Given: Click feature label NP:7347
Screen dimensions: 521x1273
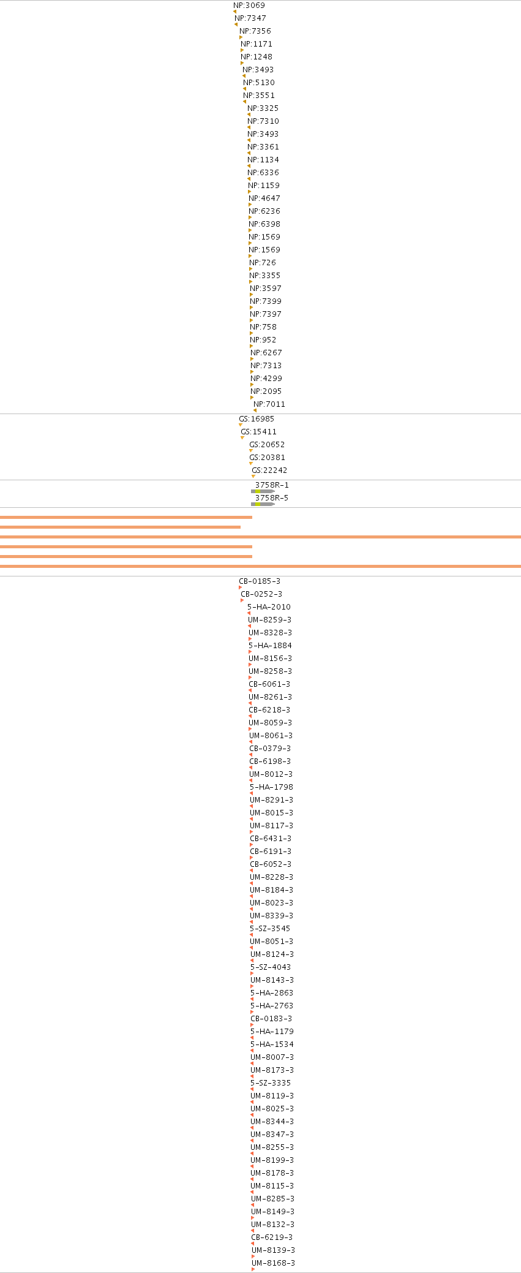Looking at the screenshot, I should (250, 18).
